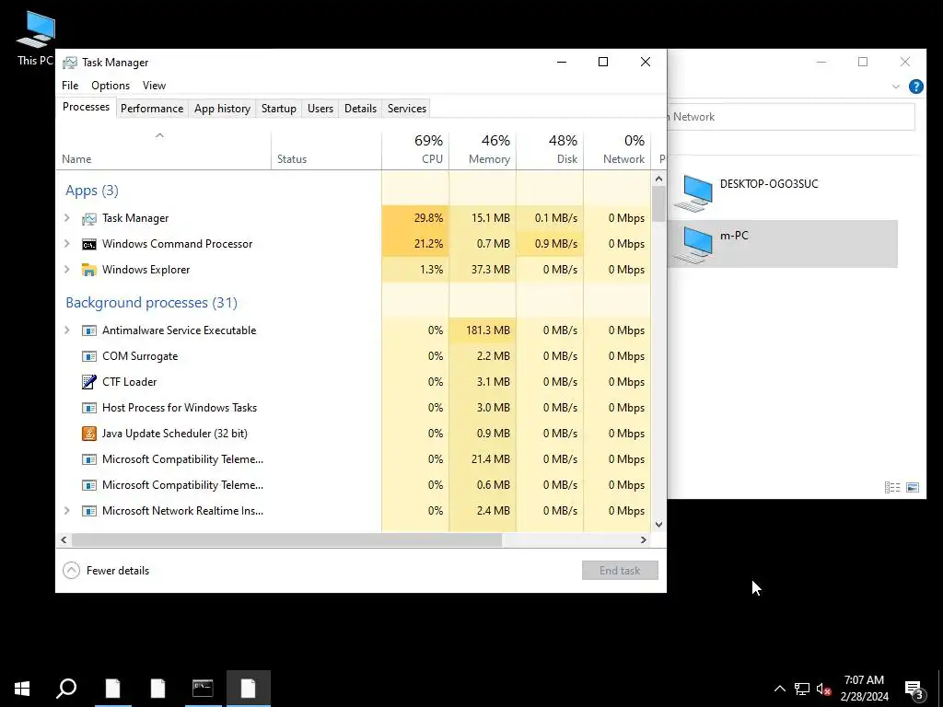Select the 181.3 MB memory cell
This screenshot has width=943, height=707.
[483, 330]
